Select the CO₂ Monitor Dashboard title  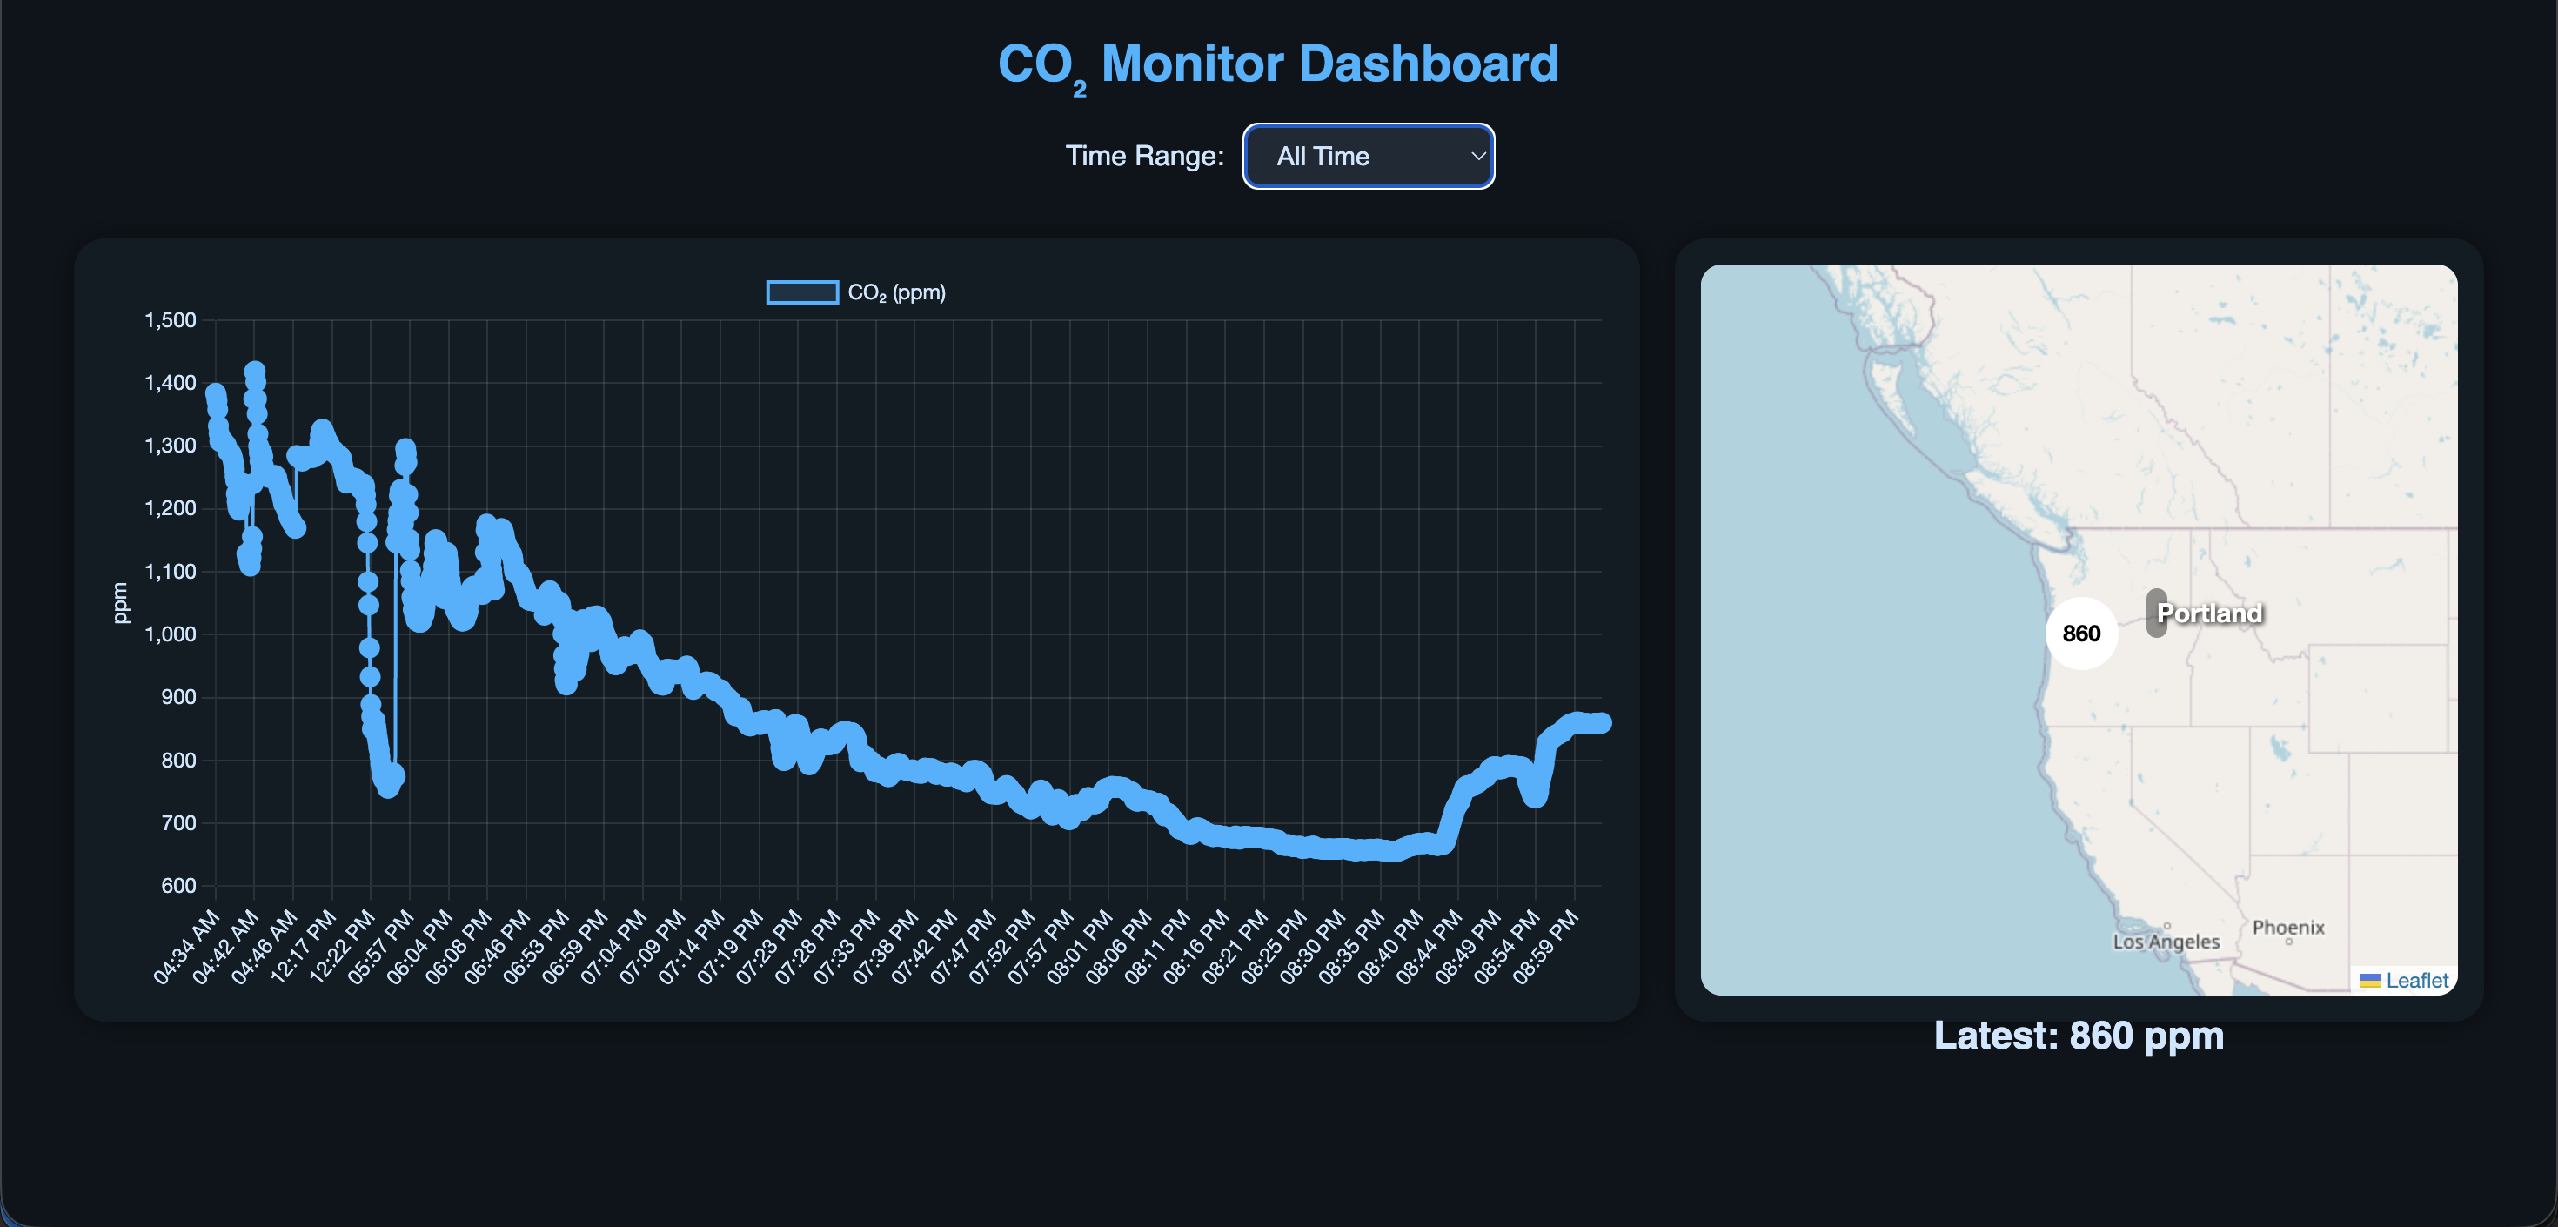(x=1279, y=63)
